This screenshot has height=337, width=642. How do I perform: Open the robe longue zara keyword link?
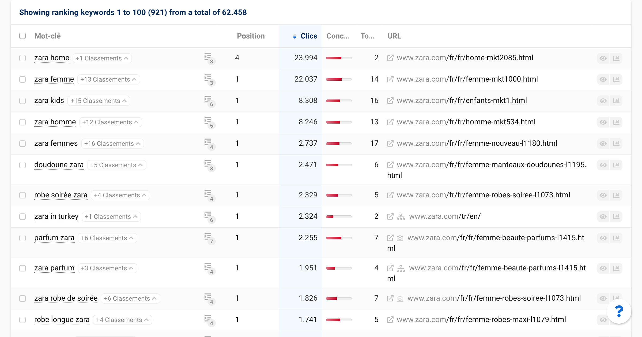pos(62,320)
